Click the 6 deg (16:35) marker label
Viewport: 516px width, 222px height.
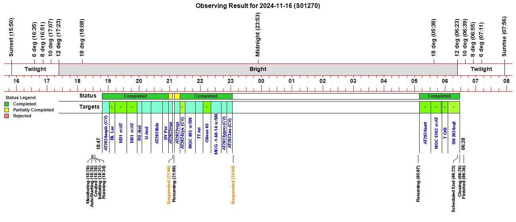click(x=35, y=40)
